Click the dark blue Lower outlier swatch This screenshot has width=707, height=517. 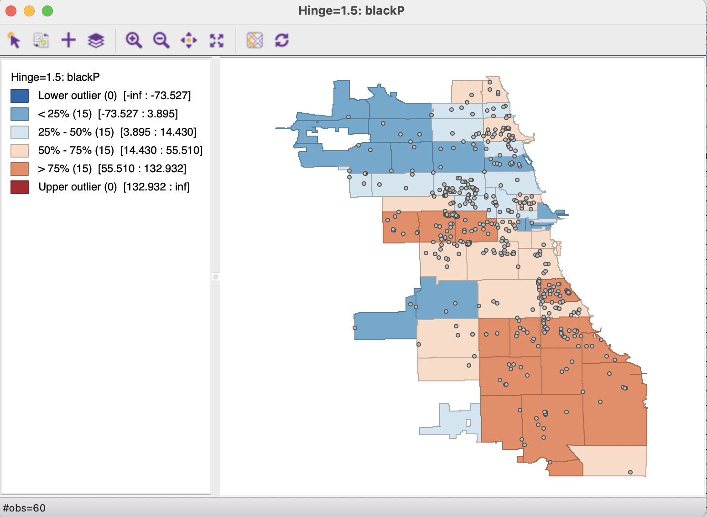tap(20, 96)
